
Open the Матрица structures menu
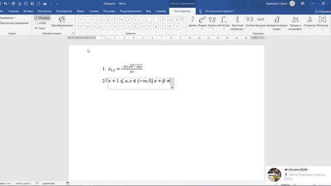(x=322, y=23)
